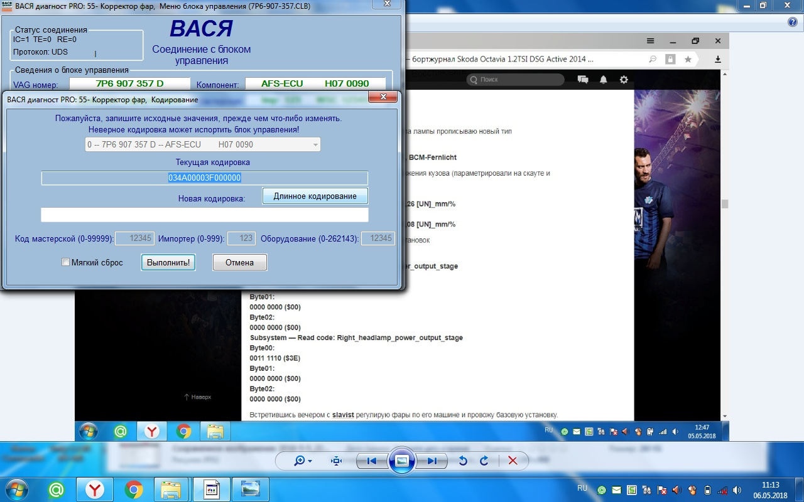Open network signal icon in outer tray
The width and height of the screenshot is (804, 502).
click(x=723, y=490)
